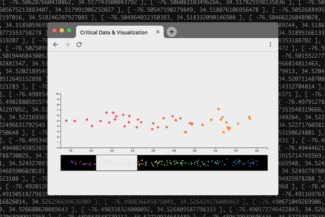Screen dimensions: 325x217
Task: Maximize window with green button
Action: tap(69, 30)
